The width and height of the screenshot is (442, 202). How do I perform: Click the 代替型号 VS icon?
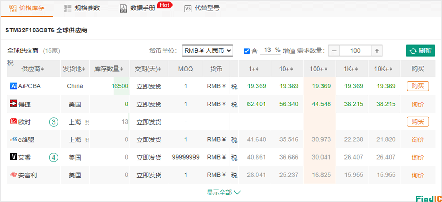pyautogui.click(x=188, y=8)
